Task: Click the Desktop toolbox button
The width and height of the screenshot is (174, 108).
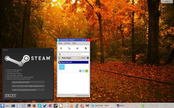Action: [x=167, y=2]
